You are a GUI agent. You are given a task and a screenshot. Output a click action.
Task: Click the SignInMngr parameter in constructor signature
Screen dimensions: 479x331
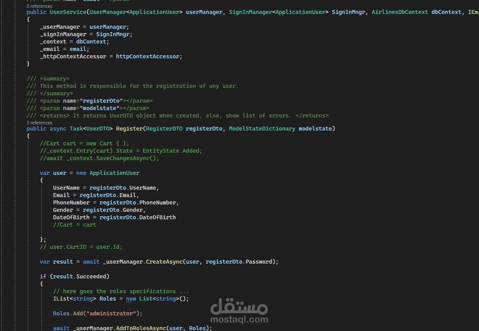348,12
